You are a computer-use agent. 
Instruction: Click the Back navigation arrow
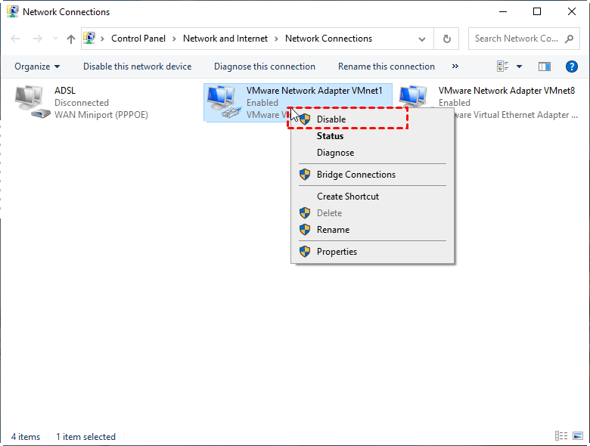point(15,39)
